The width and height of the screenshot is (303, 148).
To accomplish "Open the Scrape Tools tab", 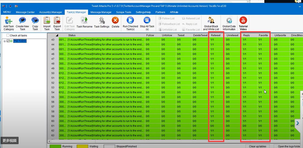I will [x=124, y=12].
